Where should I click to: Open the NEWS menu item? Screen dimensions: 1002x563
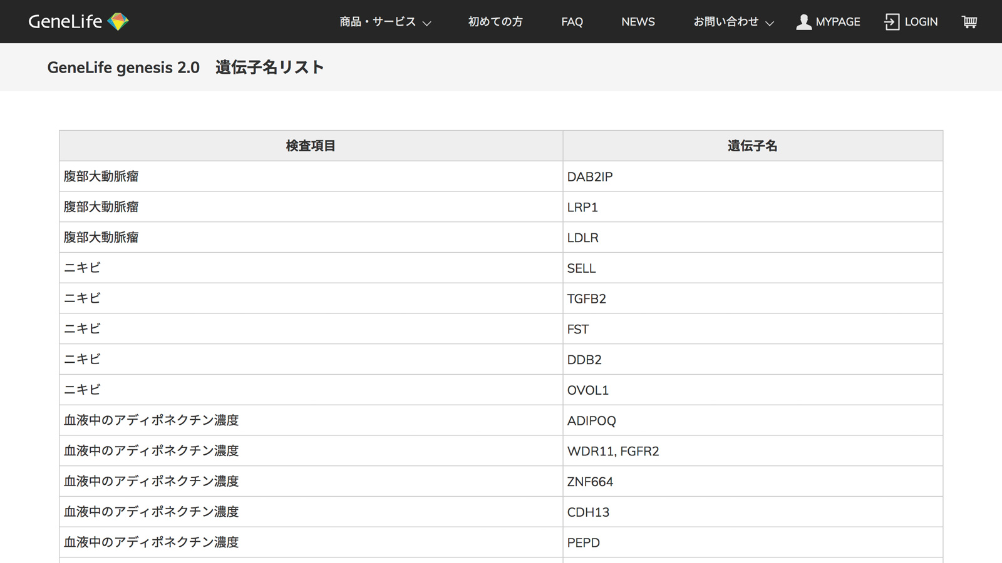click(638, 22)
